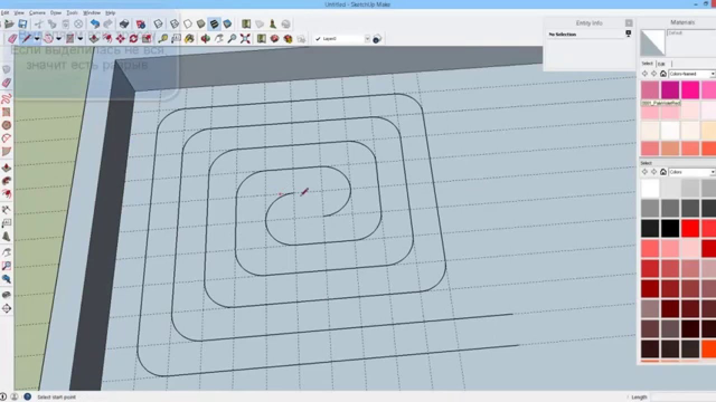Click the Redo arrow icon
716x402 pixels.
108,24
